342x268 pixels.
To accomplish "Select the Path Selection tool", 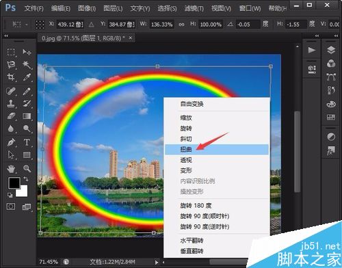I will pos(11,155).
